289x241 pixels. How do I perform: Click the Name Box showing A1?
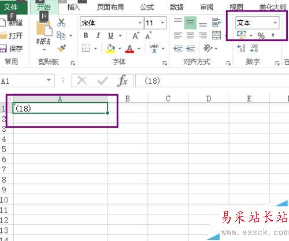[27, 81]
